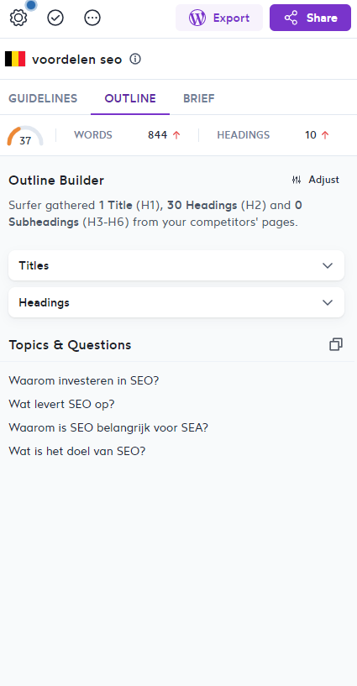Click the share nodes icon
The image size is (357, 686).
[x=291, y=18]
